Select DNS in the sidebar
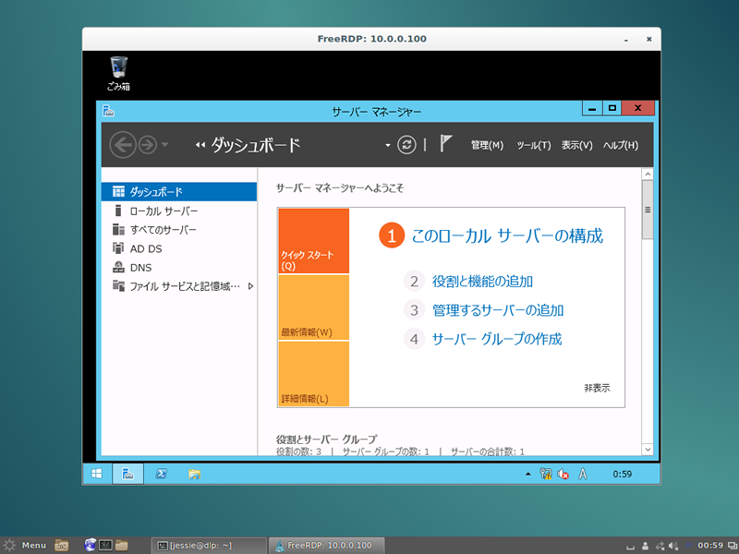Image resolution: width=739 pixels, height=554 pixels. (179, 267)
